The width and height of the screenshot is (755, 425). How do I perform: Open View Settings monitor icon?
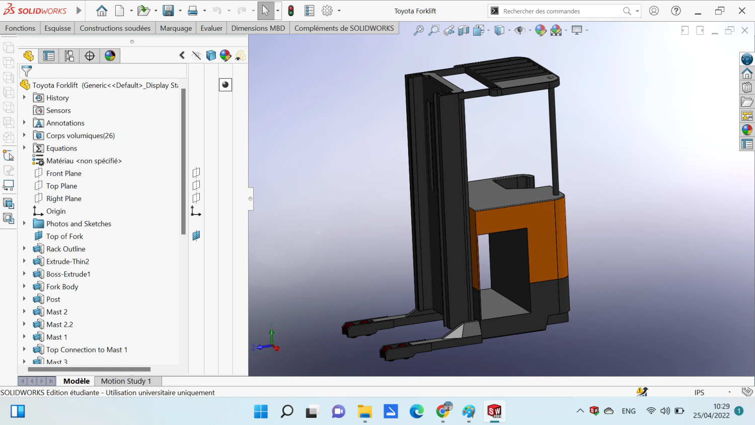point(577,30)
